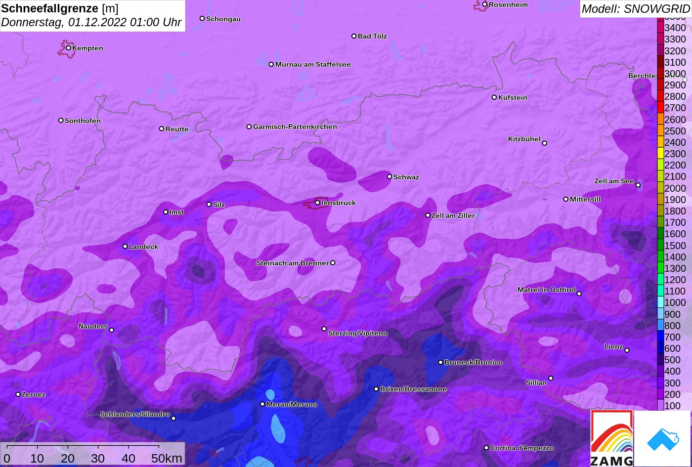Viewport: 692px width, 467px height.
Task: Click the Zell am Ziller marker dot
Action: coord(428,215)
